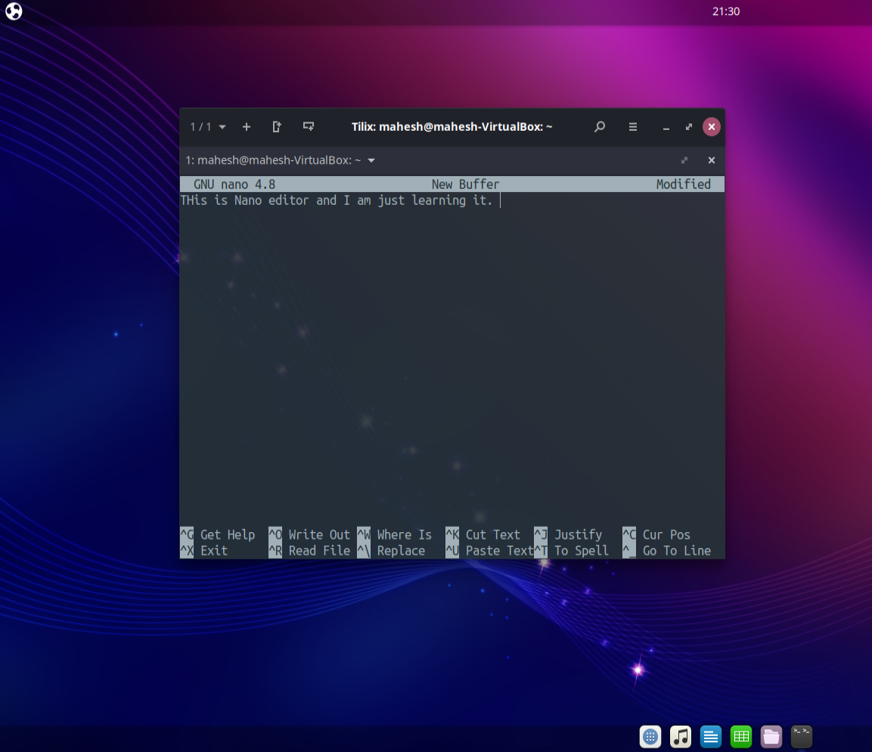Click '^\ Replace' shortcut
872x752 pixels.
(x=391, y=551)
